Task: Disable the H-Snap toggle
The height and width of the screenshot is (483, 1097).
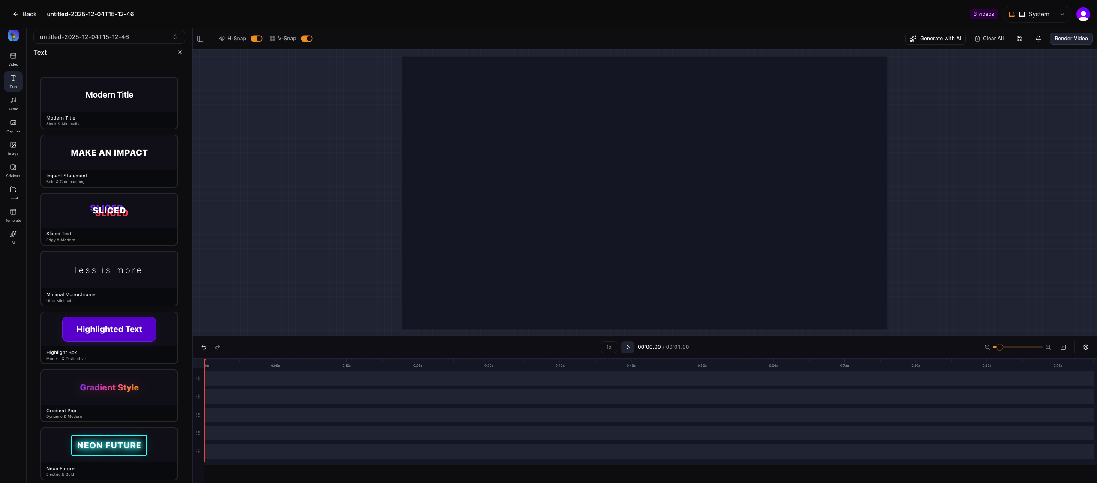Action: coord(257,39)
